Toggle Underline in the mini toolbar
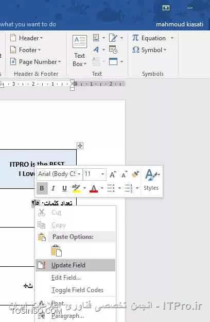Screen dimensions: 210x322 (64, 188)
